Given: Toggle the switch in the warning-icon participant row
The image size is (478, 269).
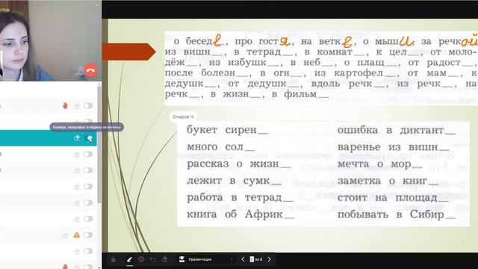Looking at the screenshot, I should (x=88, y=235).
